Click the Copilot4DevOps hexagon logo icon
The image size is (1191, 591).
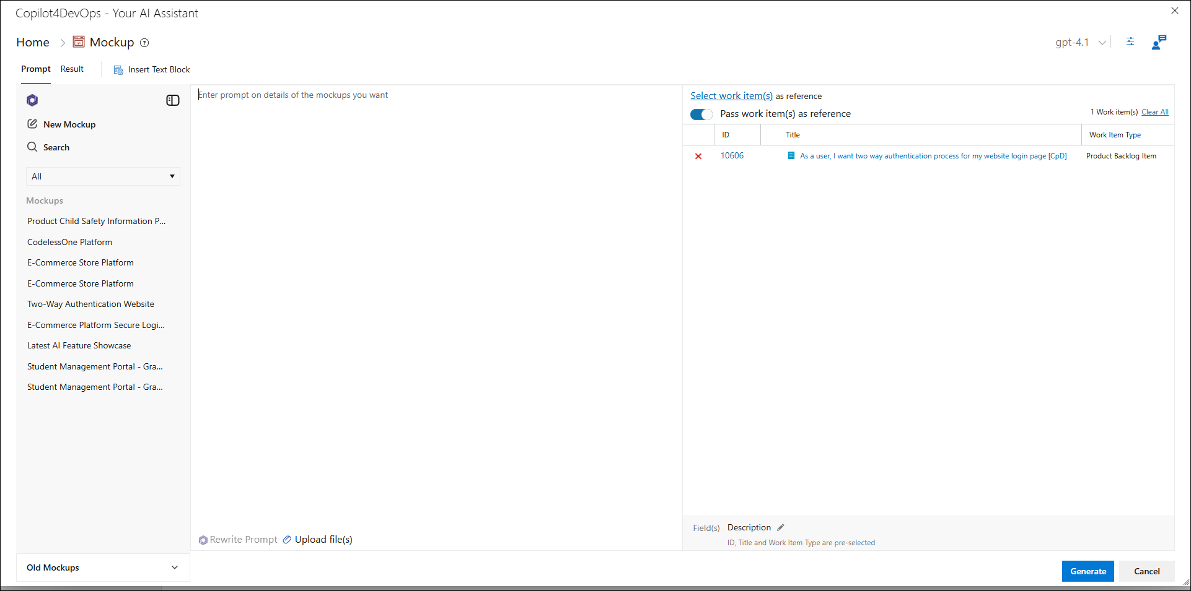32,100
